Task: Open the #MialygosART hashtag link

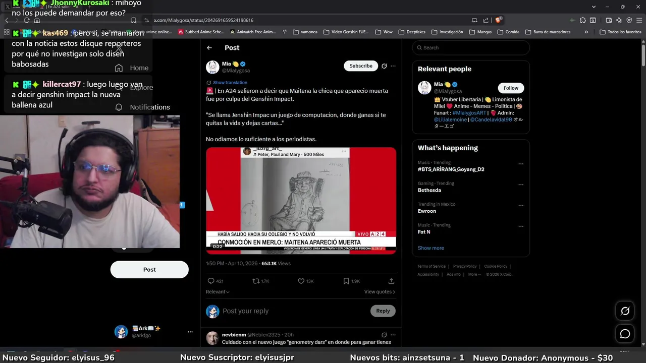Action: click(x=469, y=113)
